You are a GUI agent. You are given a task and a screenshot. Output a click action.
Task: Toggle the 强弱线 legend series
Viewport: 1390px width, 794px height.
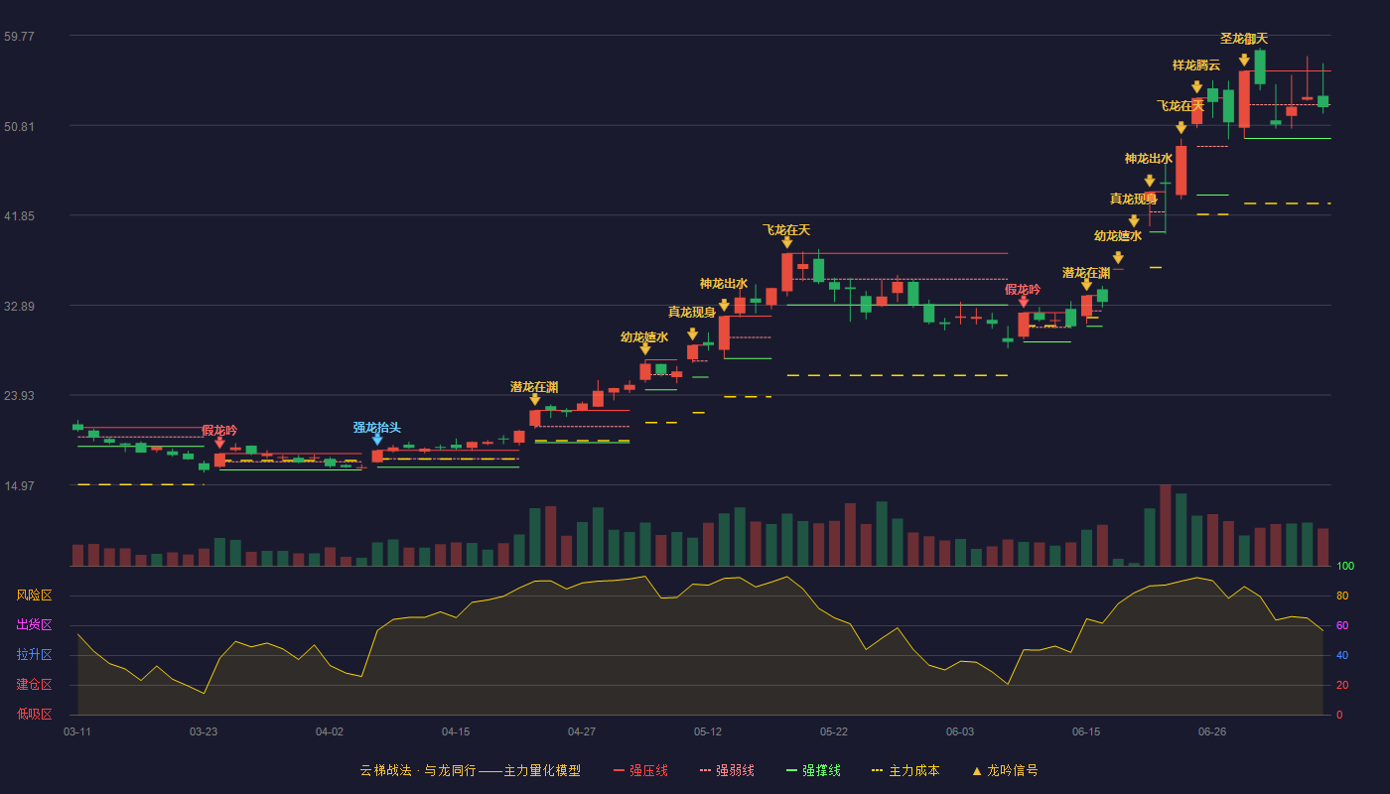coord(727,770)
